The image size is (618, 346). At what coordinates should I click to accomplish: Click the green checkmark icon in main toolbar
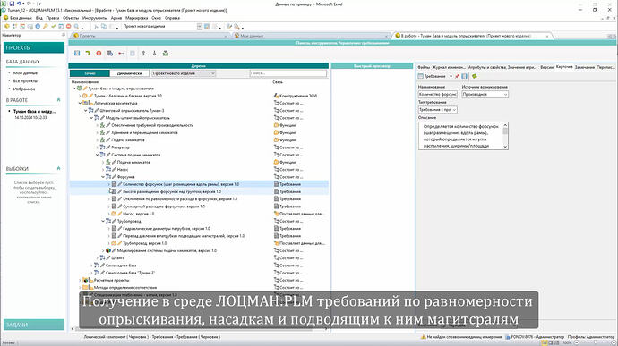tap(53, 26)
